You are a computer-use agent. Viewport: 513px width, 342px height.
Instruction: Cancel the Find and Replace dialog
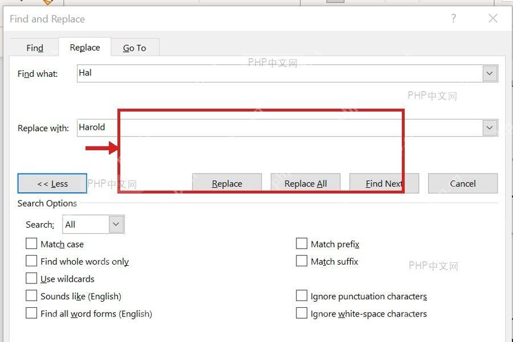[463, 184]
